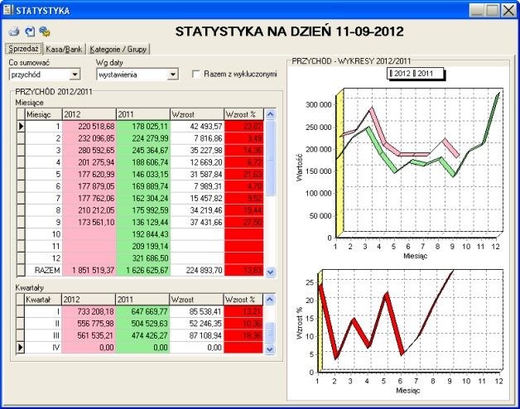Open the Kasa/Bank tab
Viewport: 520px width, 409px height.
(x=64, y=49)
